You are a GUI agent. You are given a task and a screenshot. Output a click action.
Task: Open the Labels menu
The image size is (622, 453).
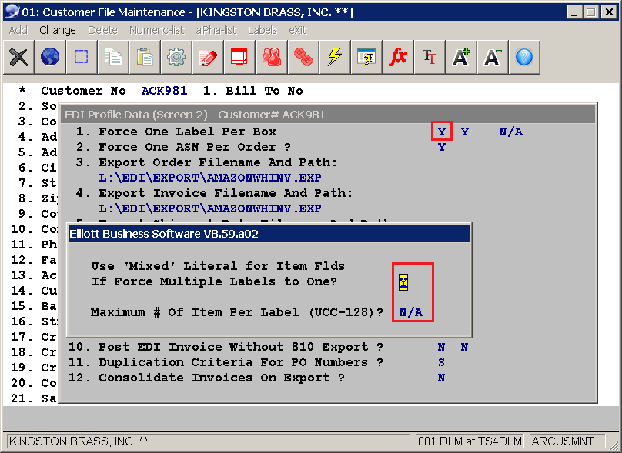(263, 30)
